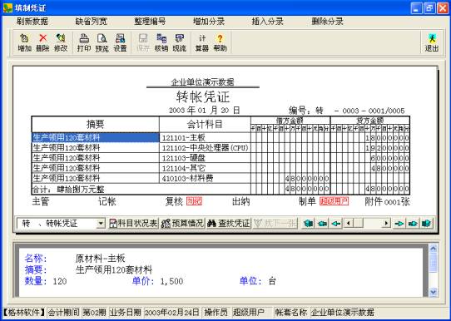Click the 转帐凭证 voucher title
The image size is (451, 321).
click(x=203, y=96)
